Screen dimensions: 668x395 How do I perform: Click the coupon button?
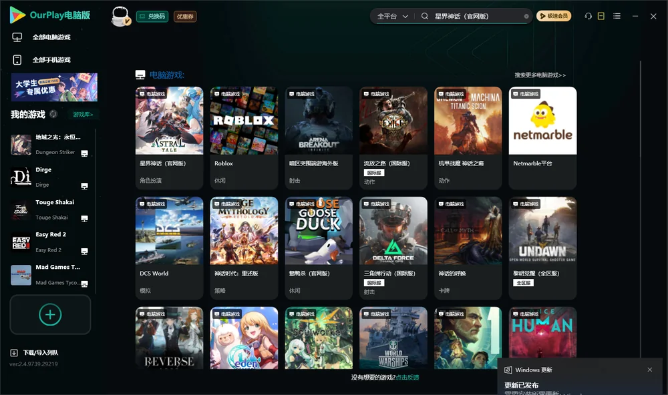coord(185,16)
